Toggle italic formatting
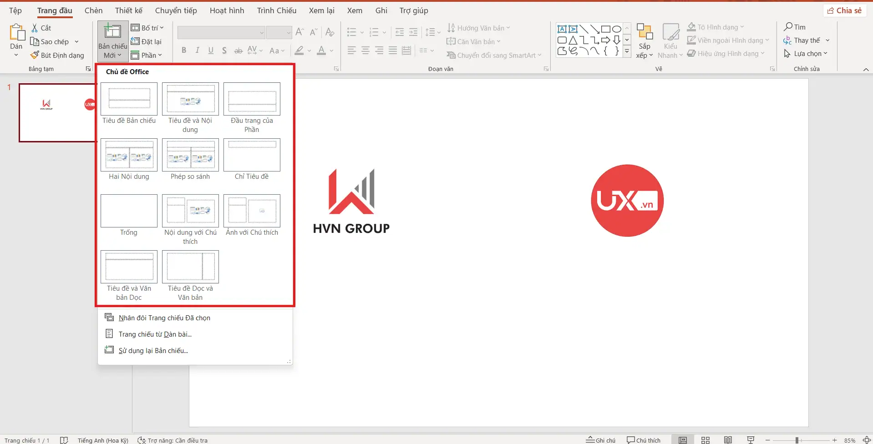The height and width of the screenshot is (444, 873). [x=197, y=50]
